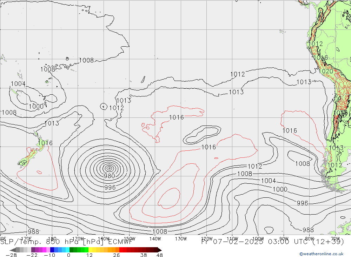The width and height of the screenshot is (351, 257).
Task: Click the innermost ring of the 980 low
Action: 109,168
